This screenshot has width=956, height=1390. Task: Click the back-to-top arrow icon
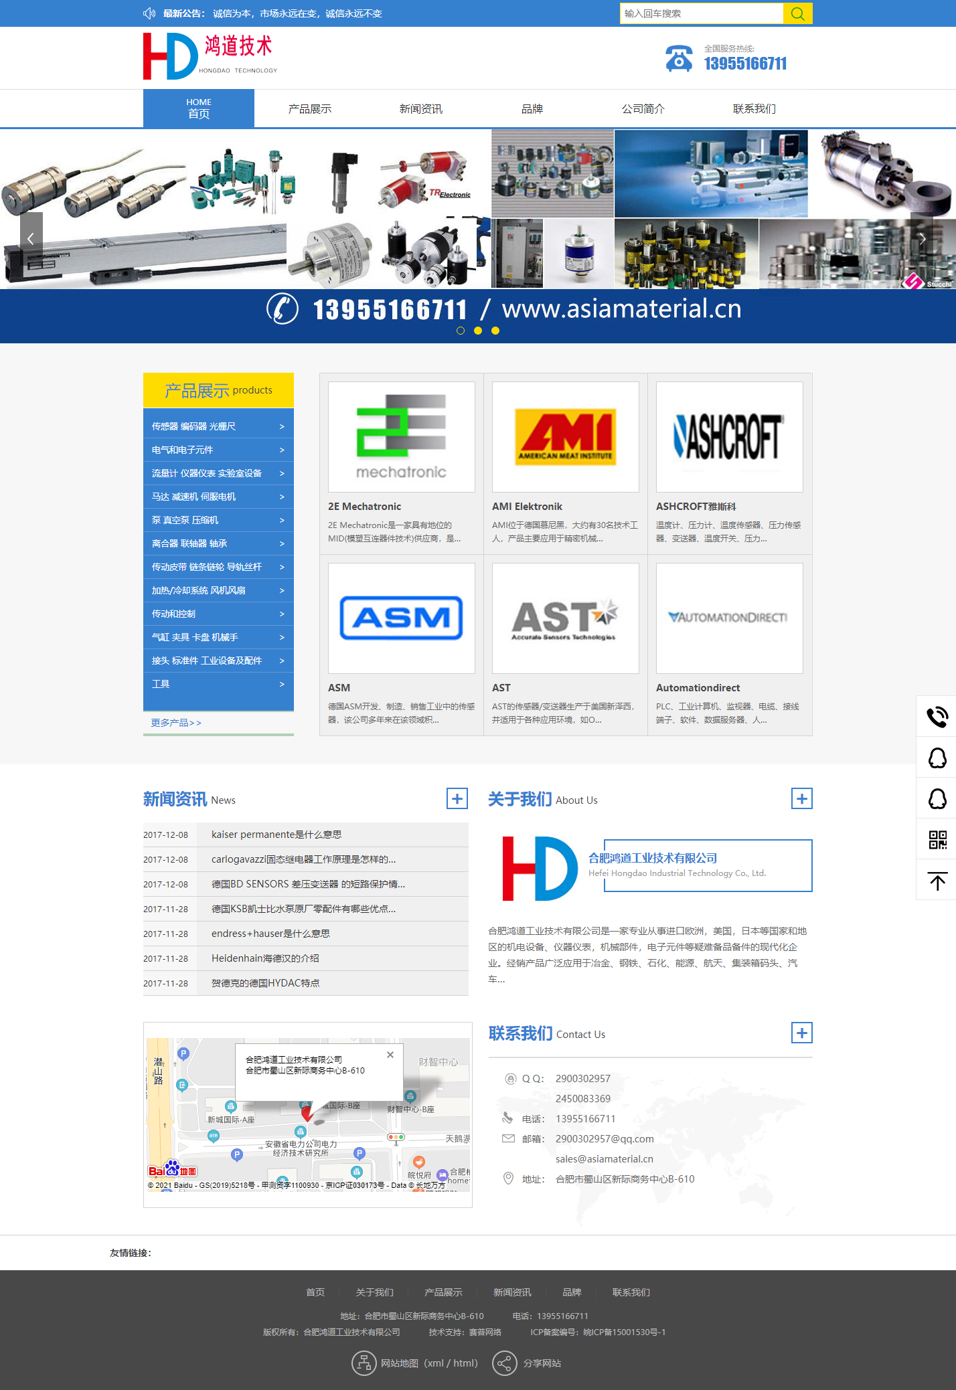pos(937,880)
